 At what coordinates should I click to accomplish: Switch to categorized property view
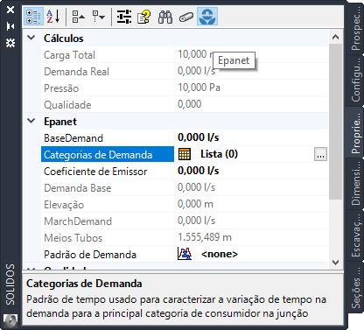(x=33, y=17)
